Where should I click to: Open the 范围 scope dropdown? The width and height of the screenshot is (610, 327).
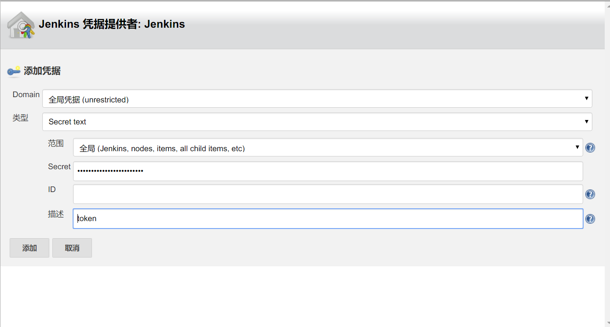(328, 147)
